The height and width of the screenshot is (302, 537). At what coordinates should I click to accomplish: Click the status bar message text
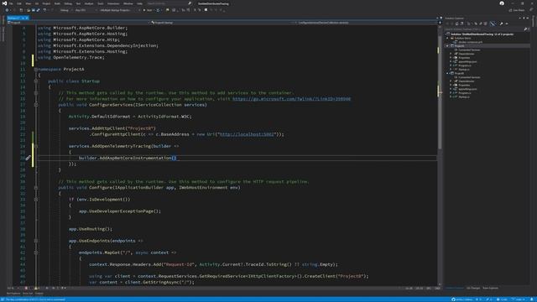point(35,299)
